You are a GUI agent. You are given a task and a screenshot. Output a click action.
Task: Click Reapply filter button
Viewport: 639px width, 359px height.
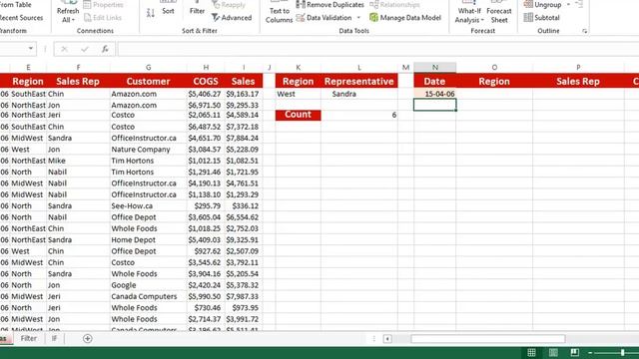(x=229, y=5)
